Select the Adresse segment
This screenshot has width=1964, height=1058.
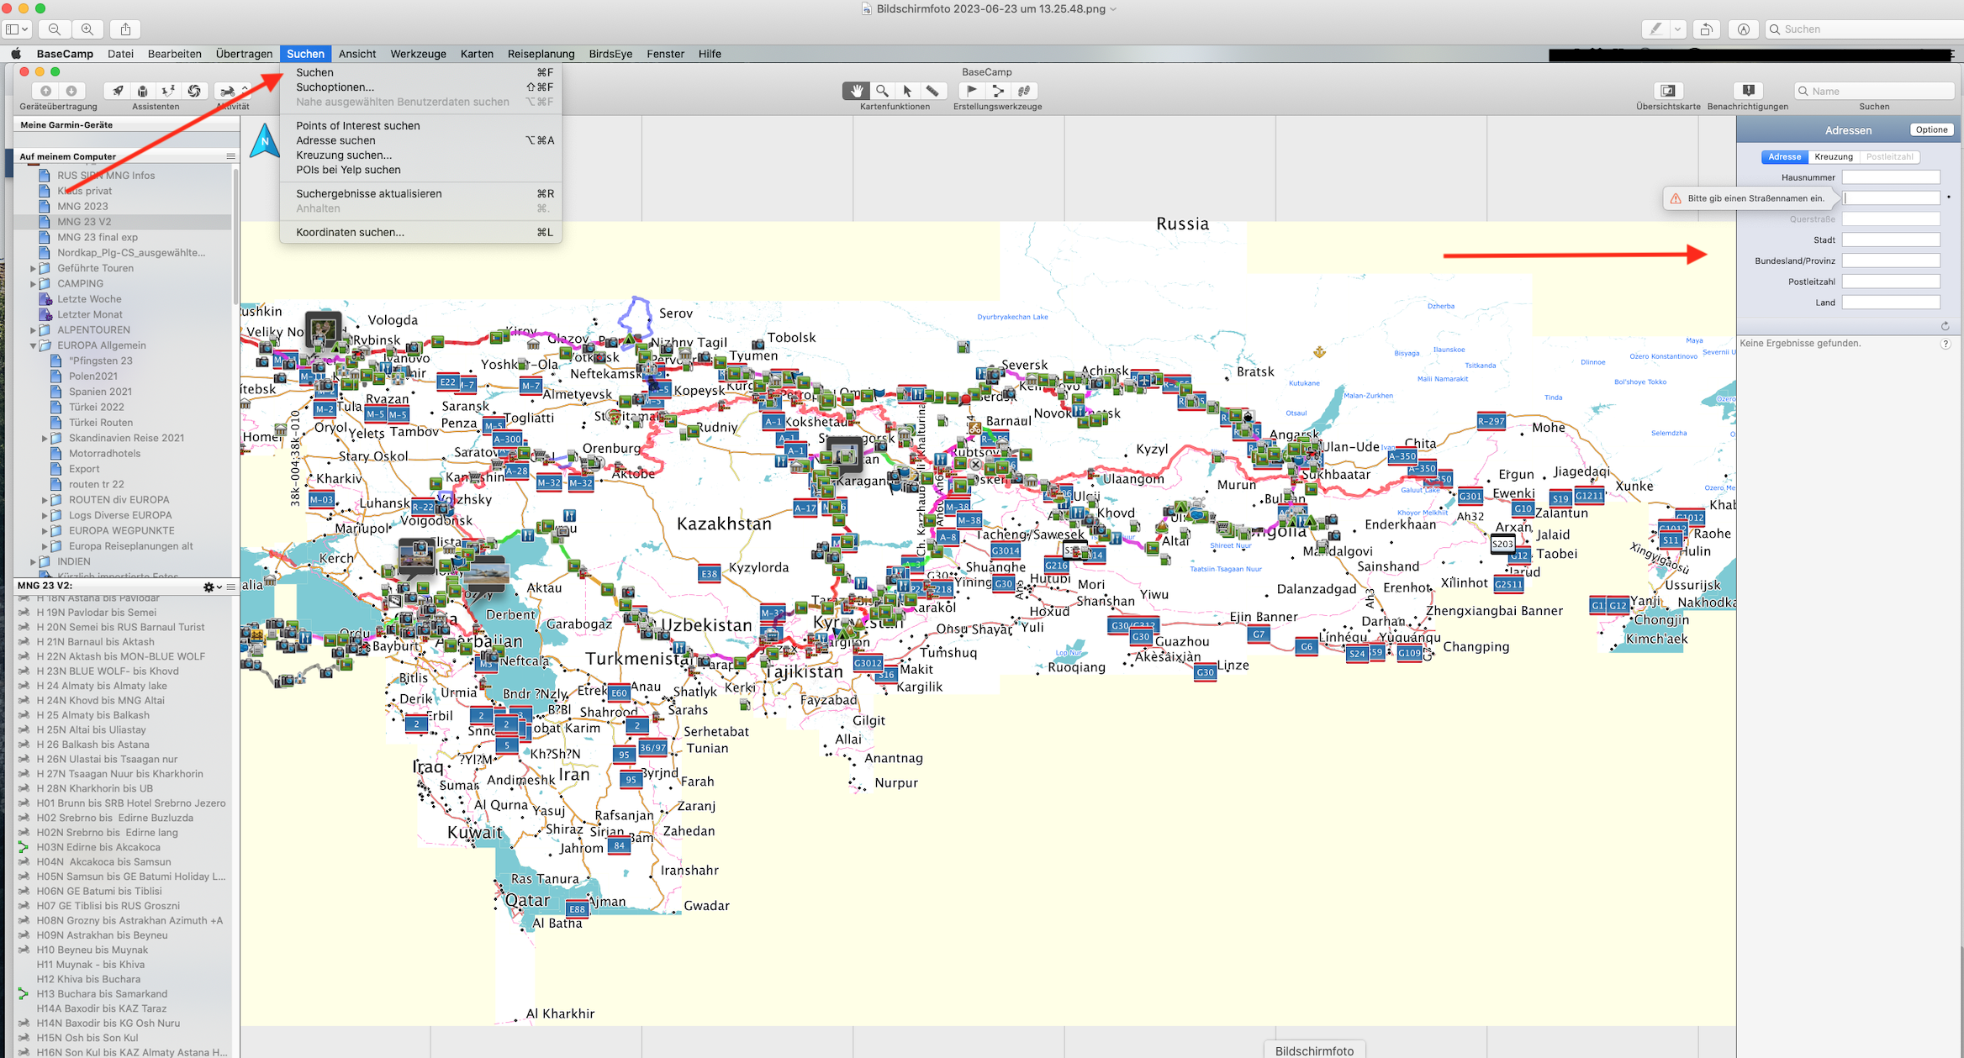coord(1784,157)
